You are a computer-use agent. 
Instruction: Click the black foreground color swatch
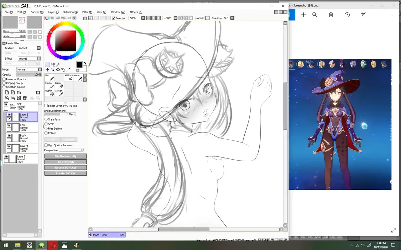click(x=79, y=65)
